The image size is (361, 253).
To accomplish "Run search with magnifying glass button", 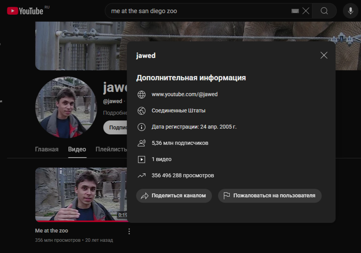I will [x=324, y=11].
